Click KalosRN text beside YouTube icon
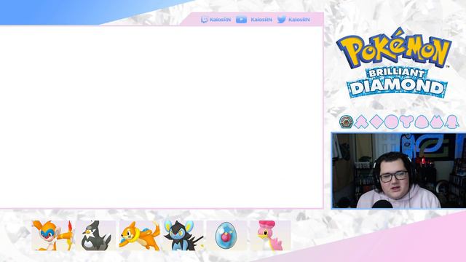The image size is (466, 262). (x=261, y=20)
